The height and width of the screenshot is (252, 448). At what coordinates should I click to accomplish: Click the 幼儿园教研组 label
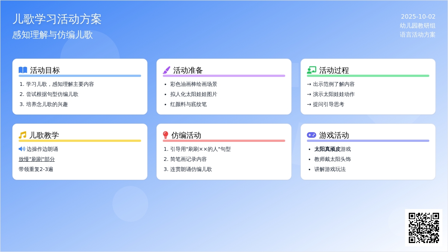pyautogui.click(x=417, y=25)
